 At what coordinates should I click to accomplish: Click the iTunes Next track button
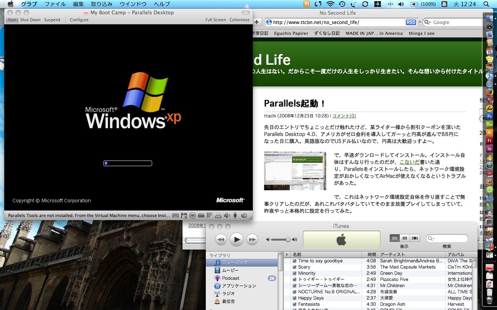[x=252, y=240]
